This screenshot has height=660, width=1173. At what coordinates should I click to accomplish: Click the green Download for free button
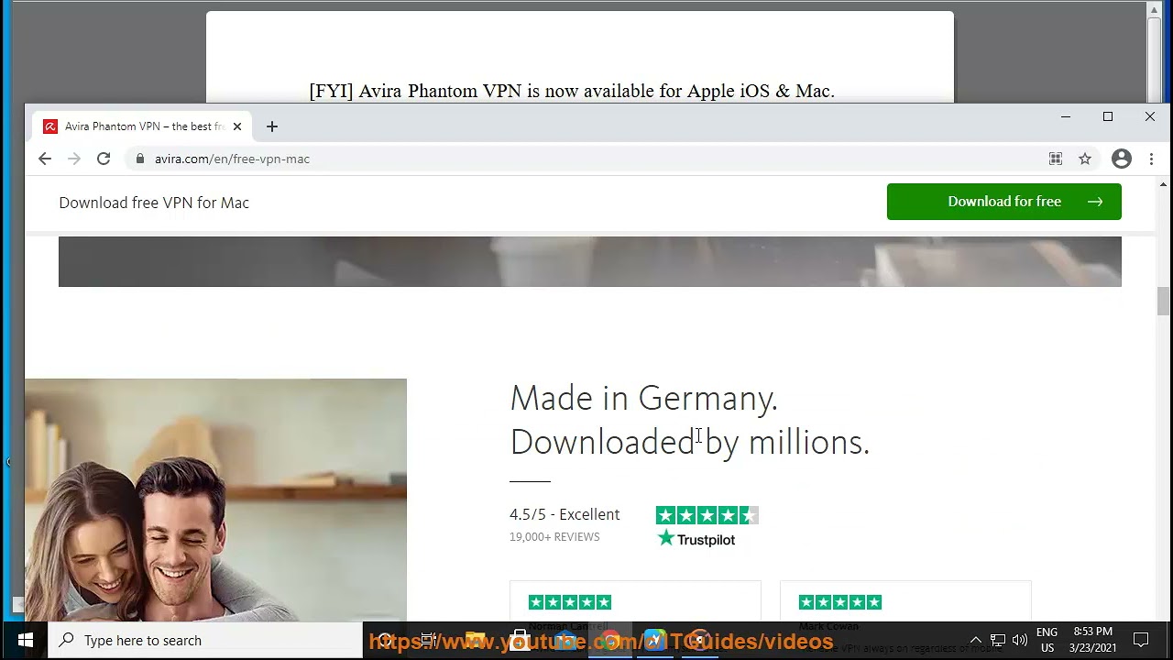(1003, 202)
